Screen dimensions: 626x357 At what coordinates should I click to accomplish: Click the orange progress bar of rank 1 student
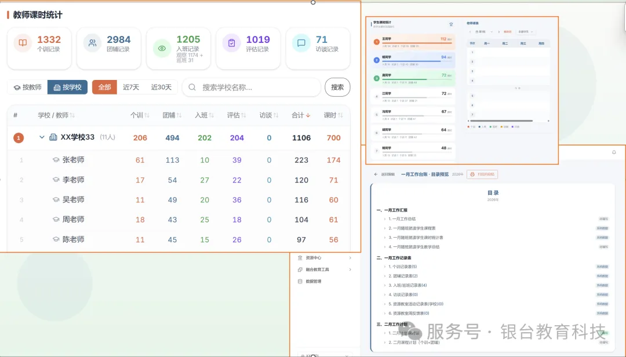coord(417,43)
